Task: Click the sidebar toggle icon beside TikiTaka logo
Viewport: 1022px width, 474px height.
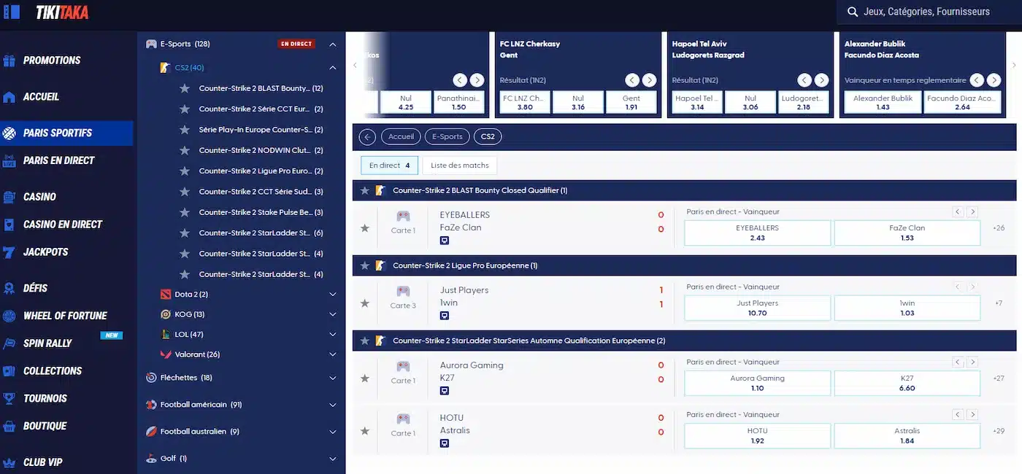Action: point(11,12)
